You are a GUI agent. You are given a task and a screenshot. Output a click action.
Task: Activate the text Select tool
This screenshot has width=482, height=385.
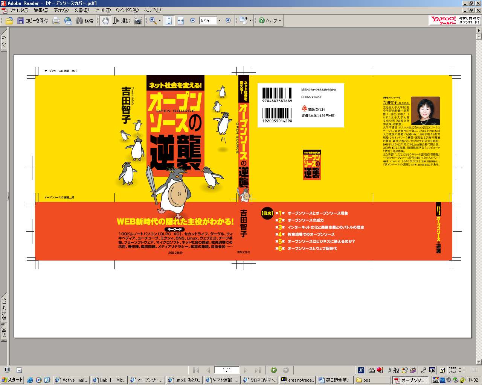pos(121,21)
